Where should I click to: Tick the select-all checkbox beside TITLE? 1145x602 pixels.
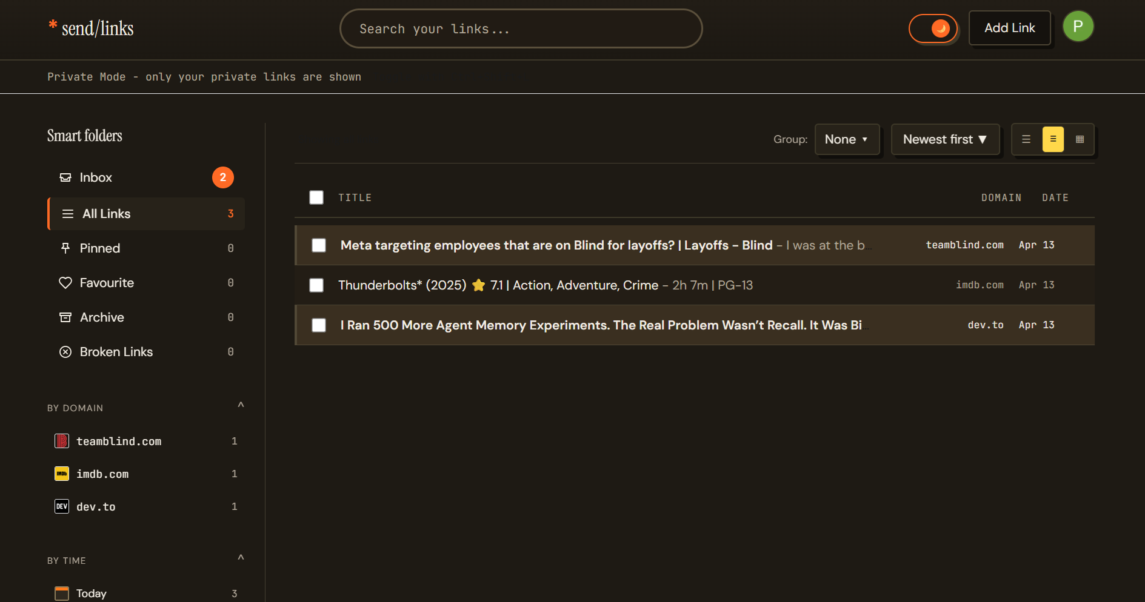(x=316, y=197)
